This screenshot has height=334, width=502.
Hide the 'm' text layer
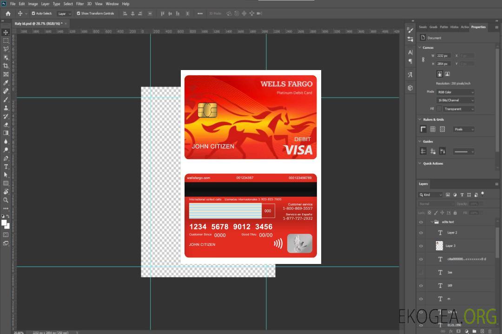[421, 299]
